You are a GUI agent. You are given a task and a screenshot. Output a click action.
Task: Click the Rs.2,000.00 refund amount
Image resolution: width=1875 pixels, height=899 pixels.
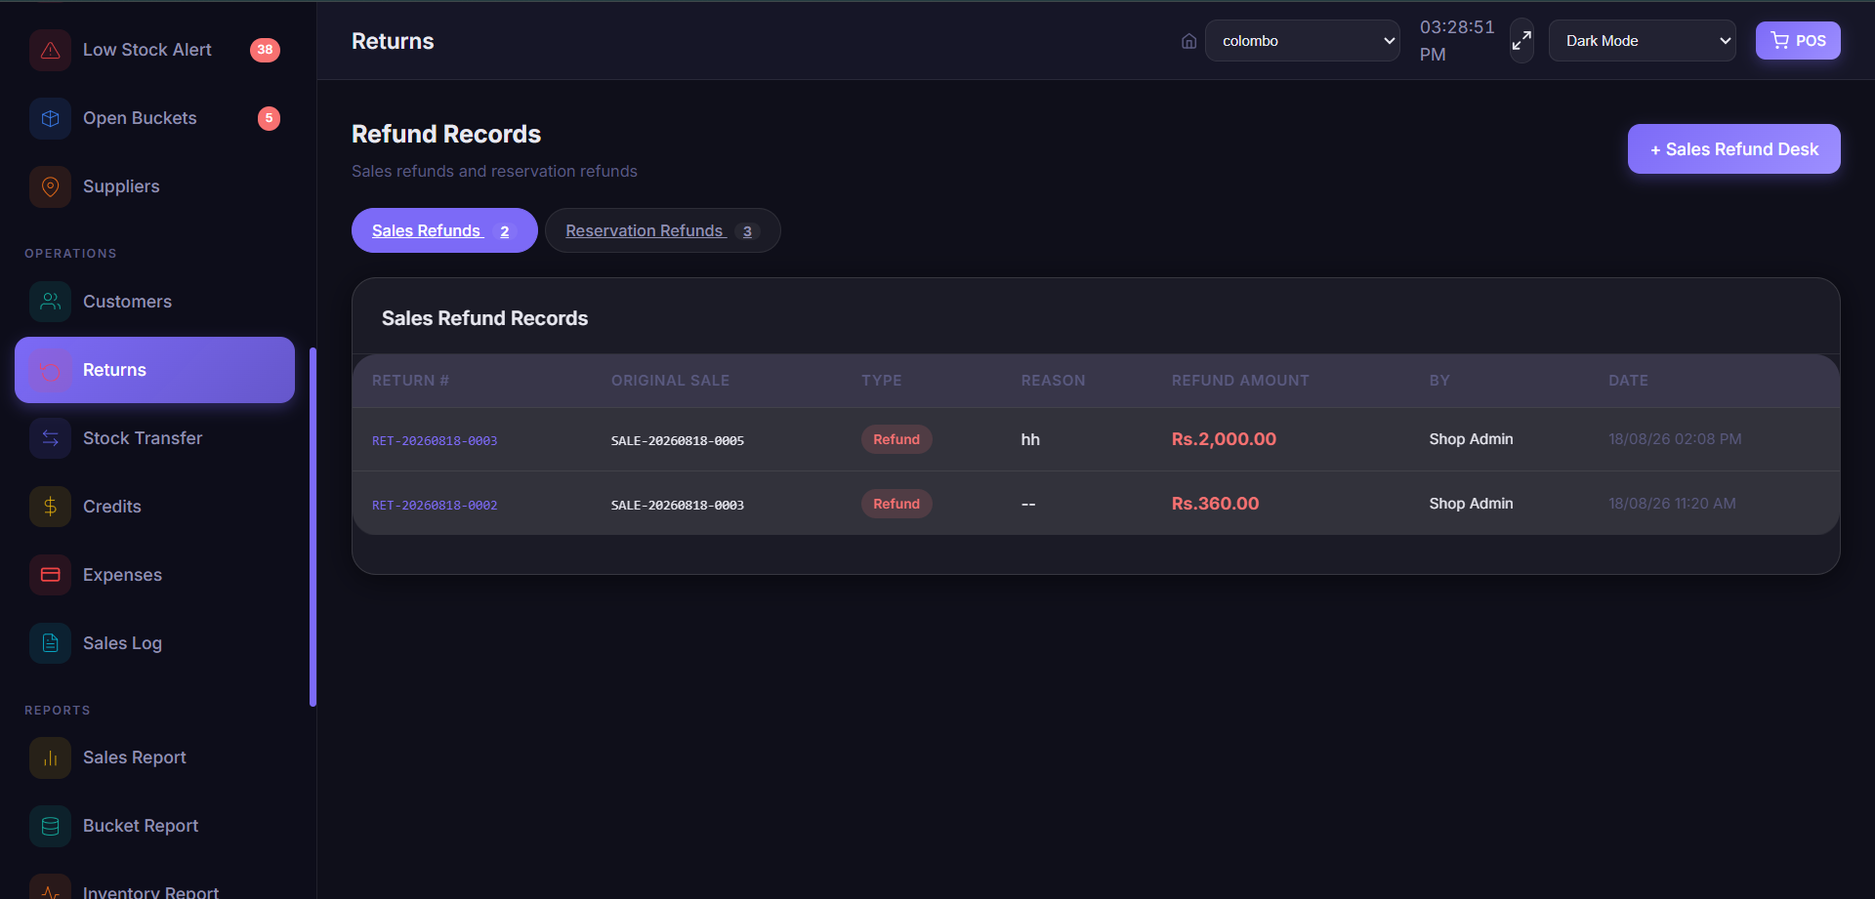[x=1224, y=439]
